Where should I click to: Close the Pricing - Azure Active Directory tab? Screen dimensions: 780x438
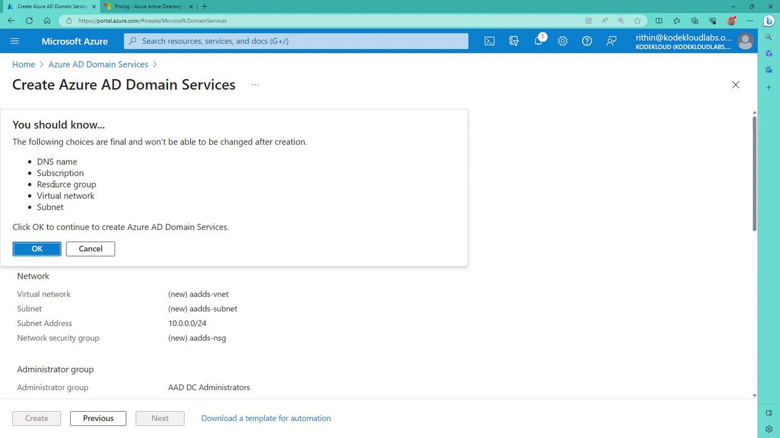click(191, 6)
